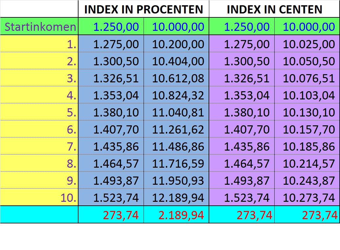Select the cell with value 11.486,86

coord(176,146)
